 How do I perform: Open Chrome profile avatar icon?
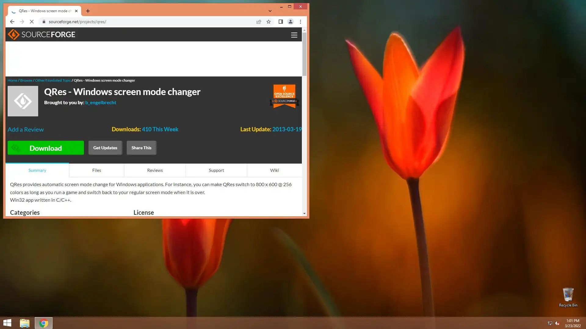tap(291, 22)
